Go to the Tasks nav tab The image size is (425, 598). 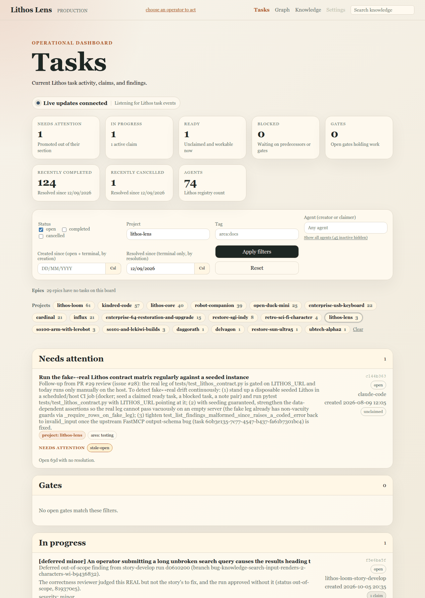(x=262, y=10)
